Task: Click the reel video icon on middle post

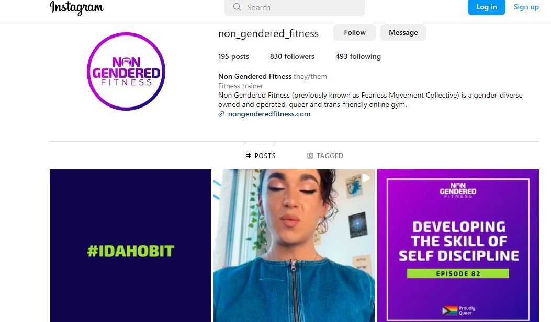Action: coord(366,178)
